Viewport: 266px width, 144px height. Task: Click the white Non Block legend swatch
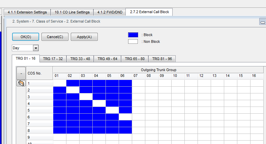pyautogui.click(x=133, y=41)
